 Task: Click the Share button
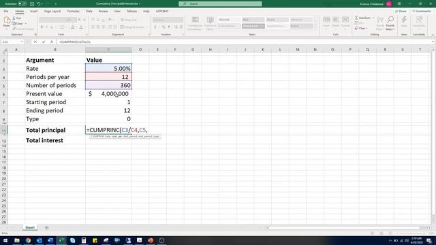(x=401, y=12)
